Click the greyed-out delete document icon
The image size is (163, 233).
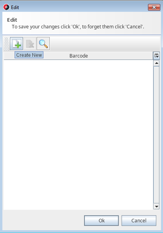click(x=30, y=44)
